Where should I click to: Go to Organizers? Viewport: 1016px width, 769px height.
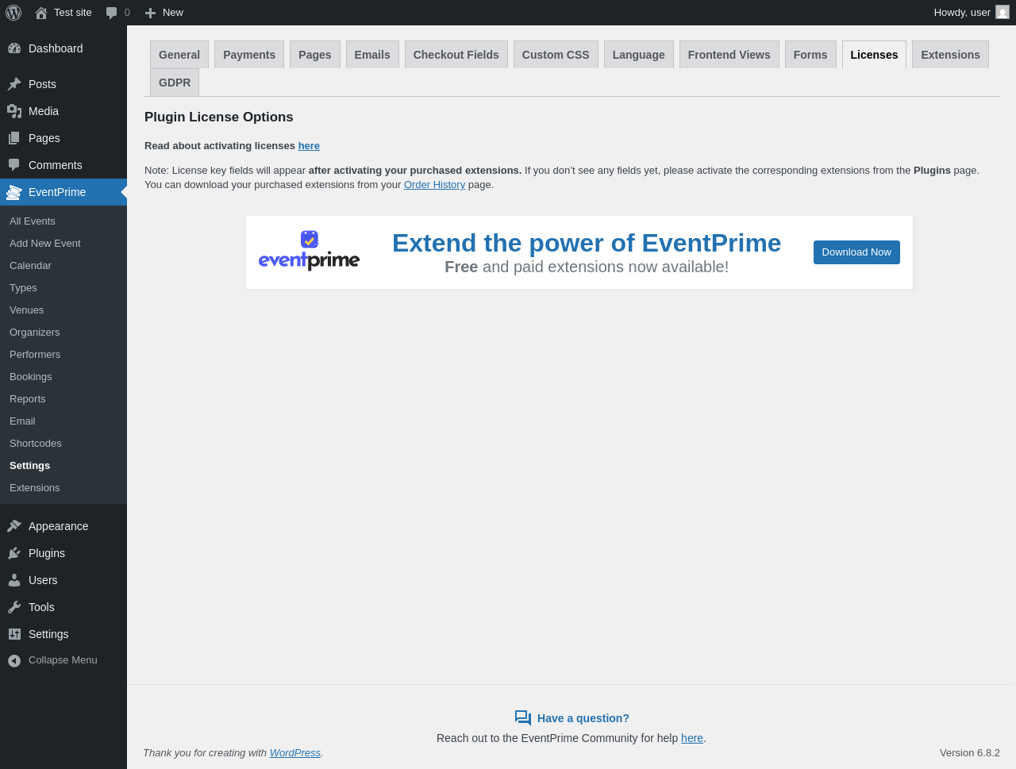63,333
